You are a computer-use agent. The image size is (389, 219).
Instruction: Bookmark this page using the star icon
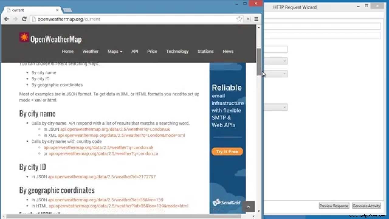tap(239, 19)
